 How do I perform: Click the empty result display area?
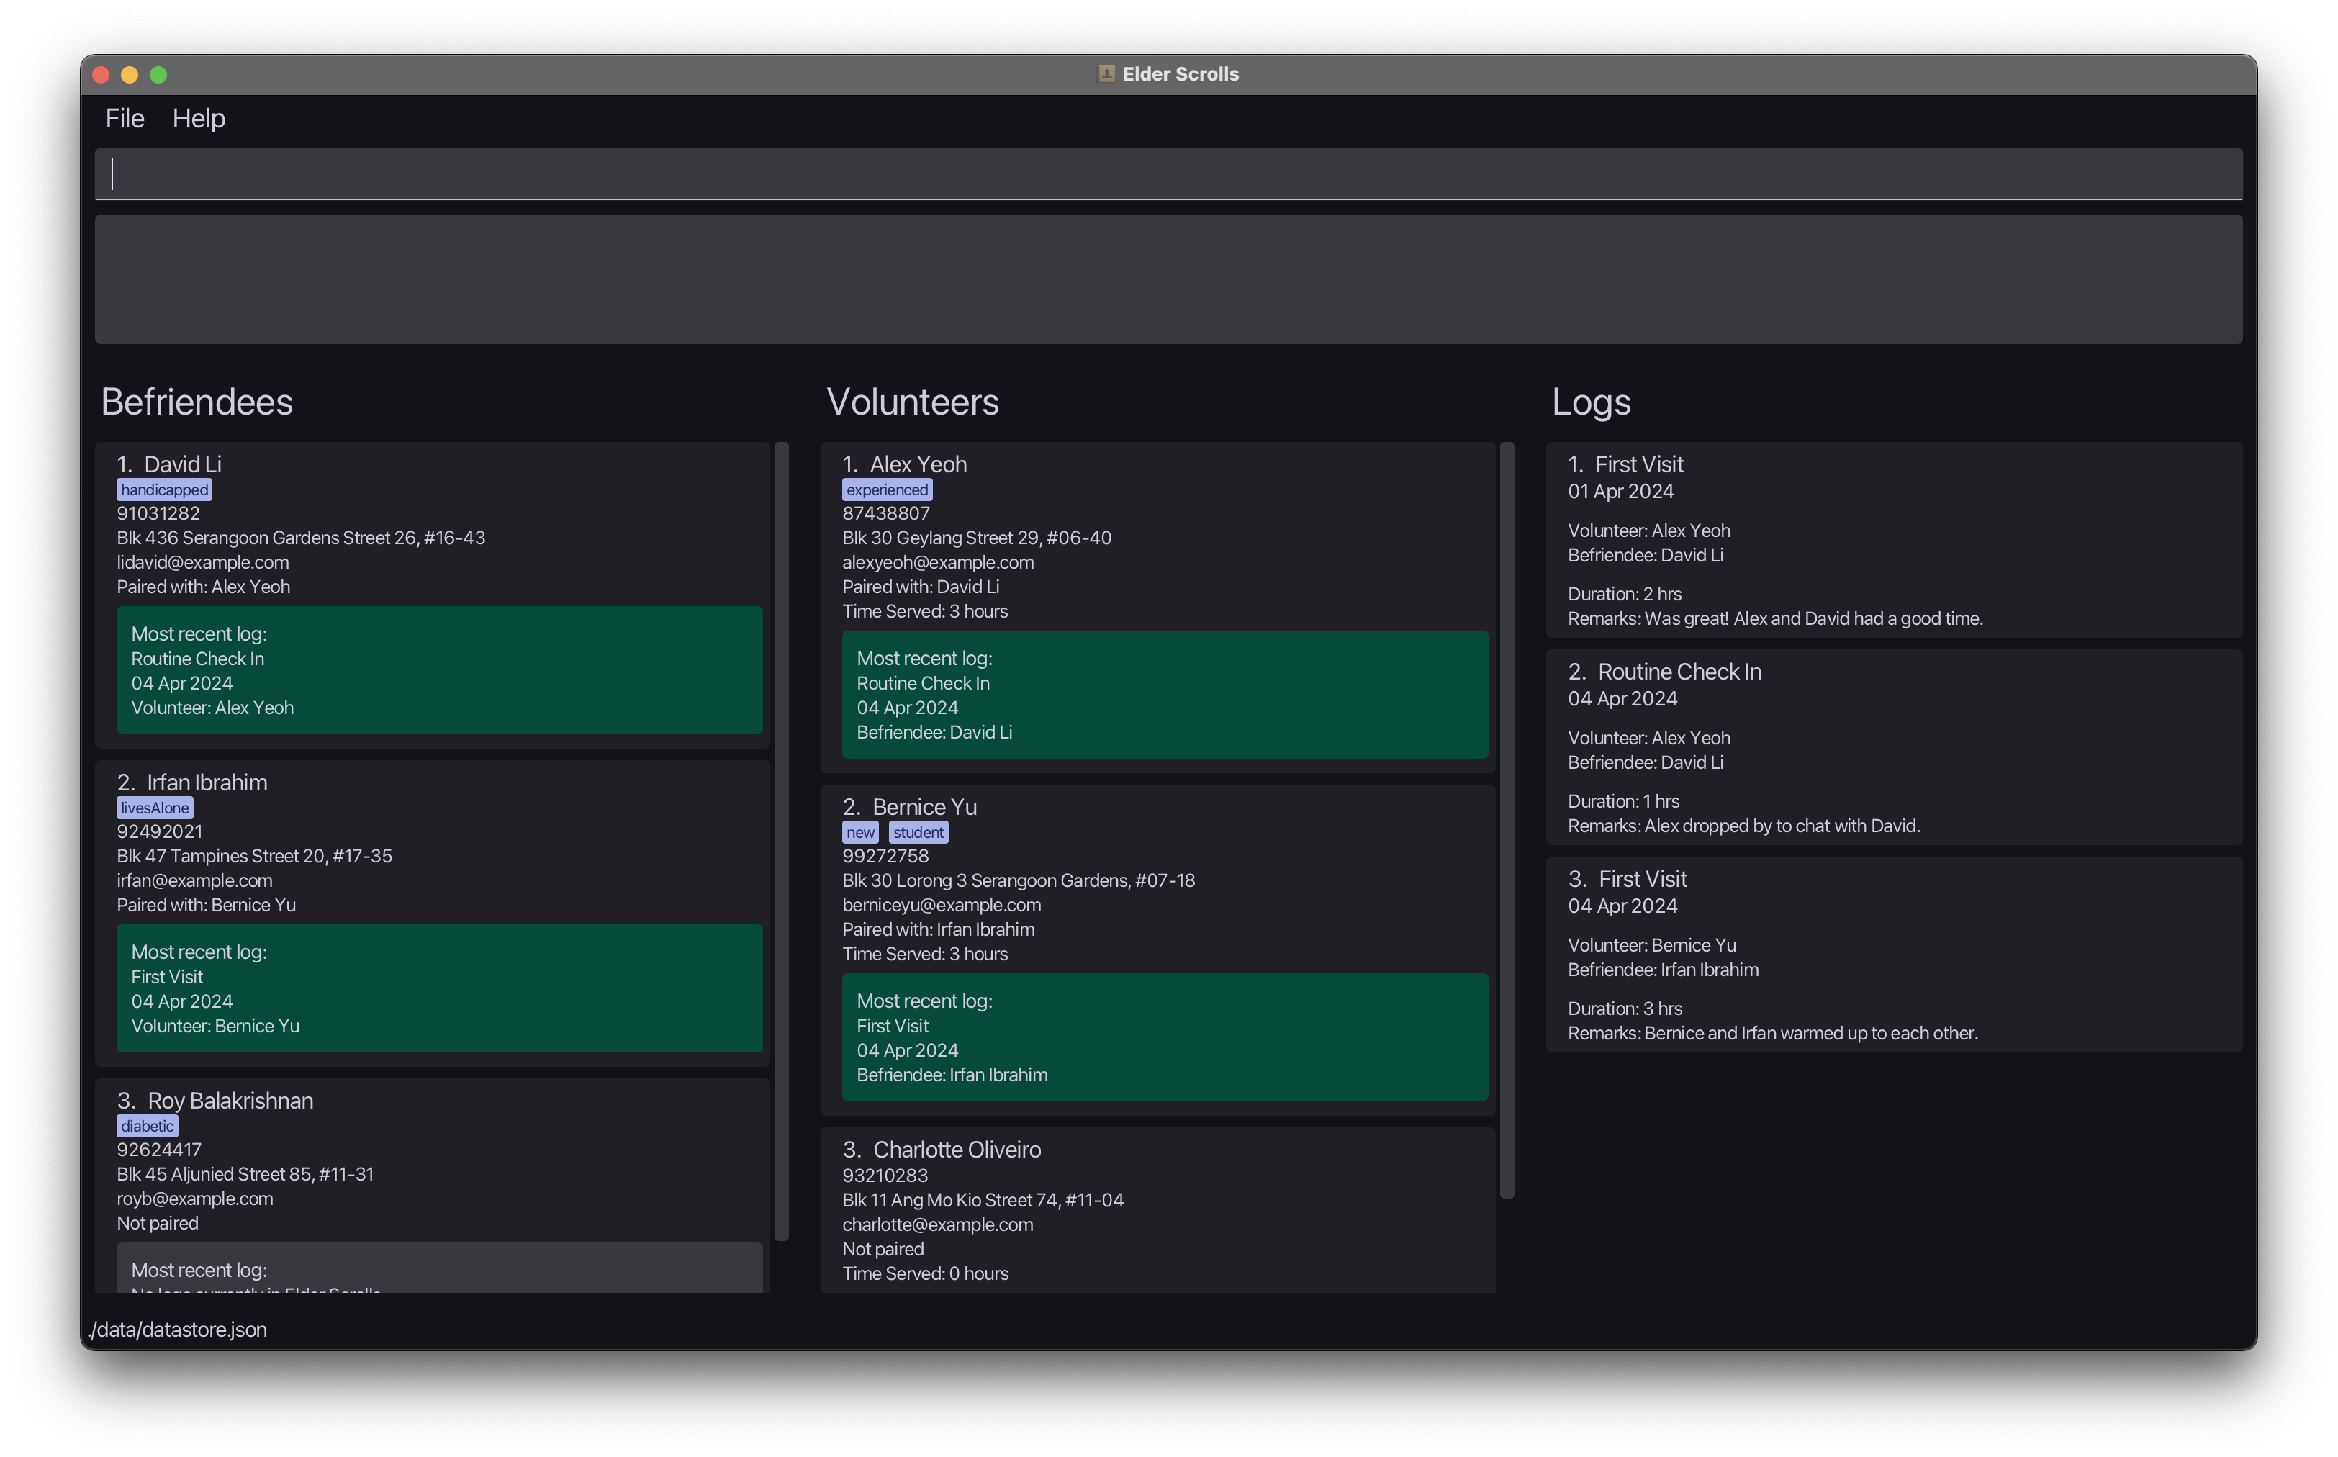[x=1168, y=279]
